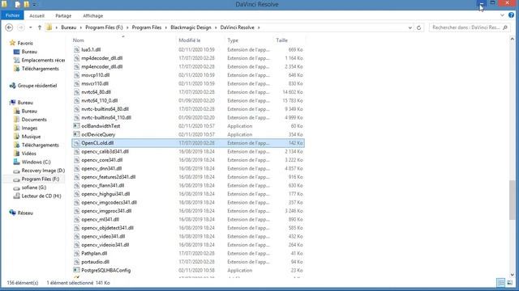Open Images in the navigation pane
Screen dimensions: 519x291
click(29, 129)
